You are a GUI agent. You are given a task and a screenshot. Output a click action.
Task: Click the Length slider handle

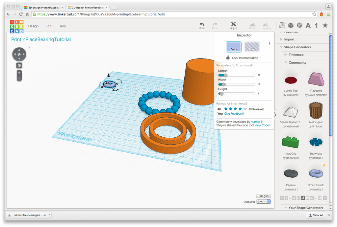coord(225,75)
